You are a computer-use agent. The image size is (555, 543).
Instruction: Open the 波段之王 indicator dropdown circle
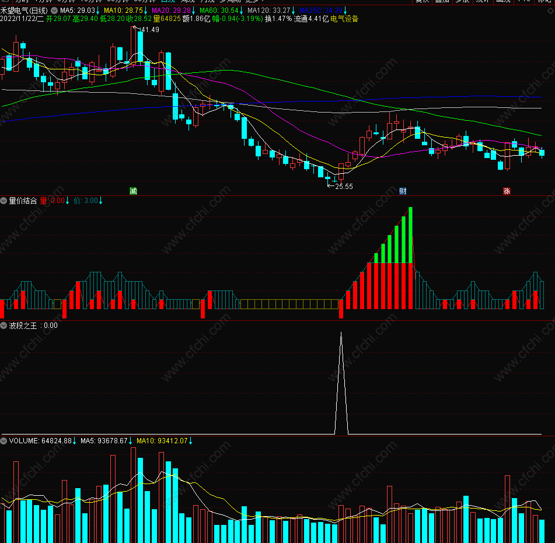click(x=4, y=325)
